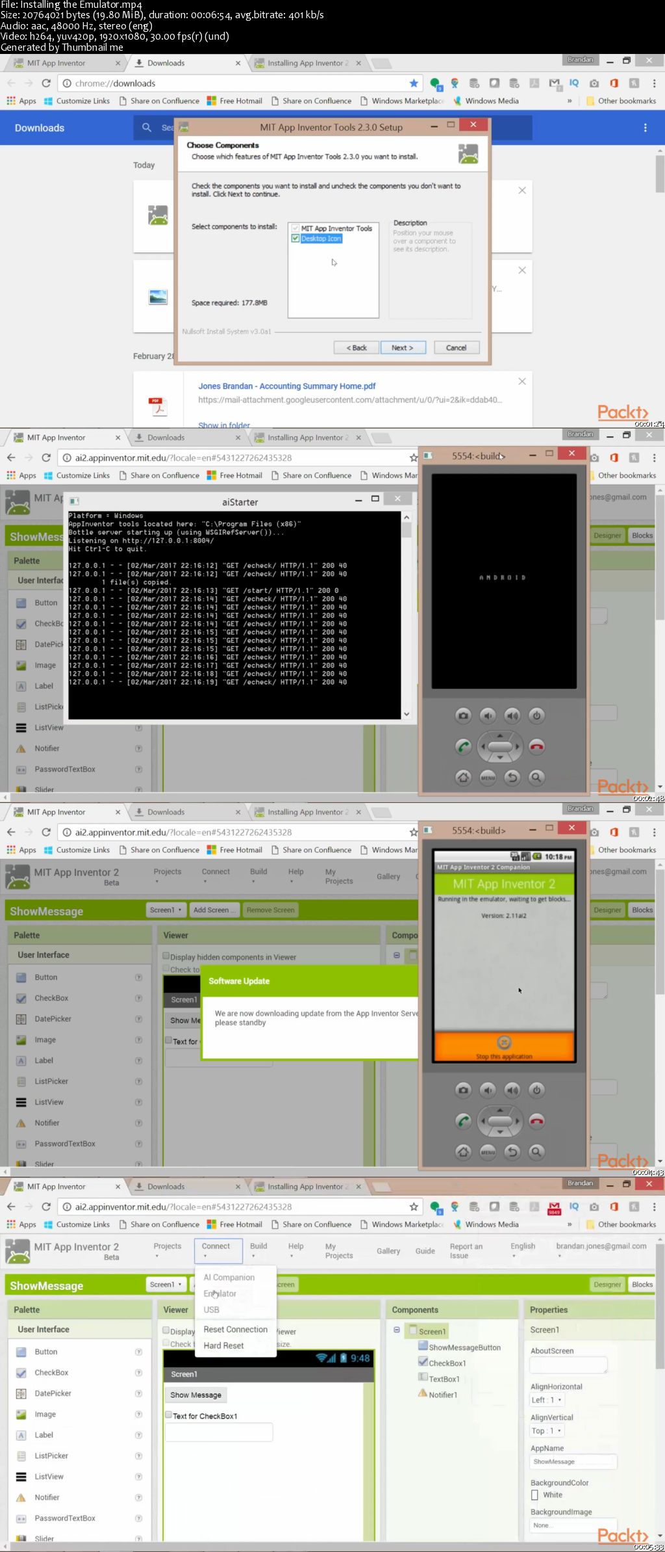The width and height of the screenshot is (665, 1552).
Task: Open the brandan.jones@gmail.com account dropdown
Action: [x=601, y=1250]
